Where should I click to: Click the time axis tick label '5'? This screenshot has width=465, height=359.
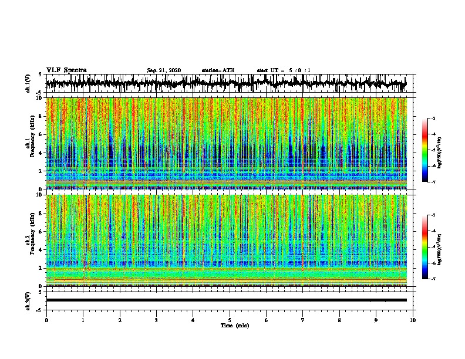coord(230,320)
